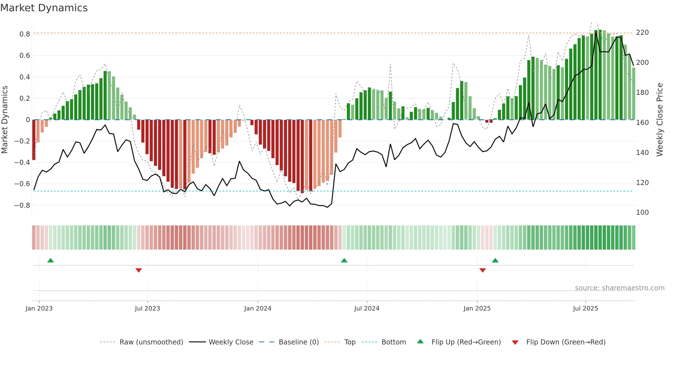Click the Jul 2024 axis label
The height and width of the screenshot is (379, 674).
[x=367, y=308]
